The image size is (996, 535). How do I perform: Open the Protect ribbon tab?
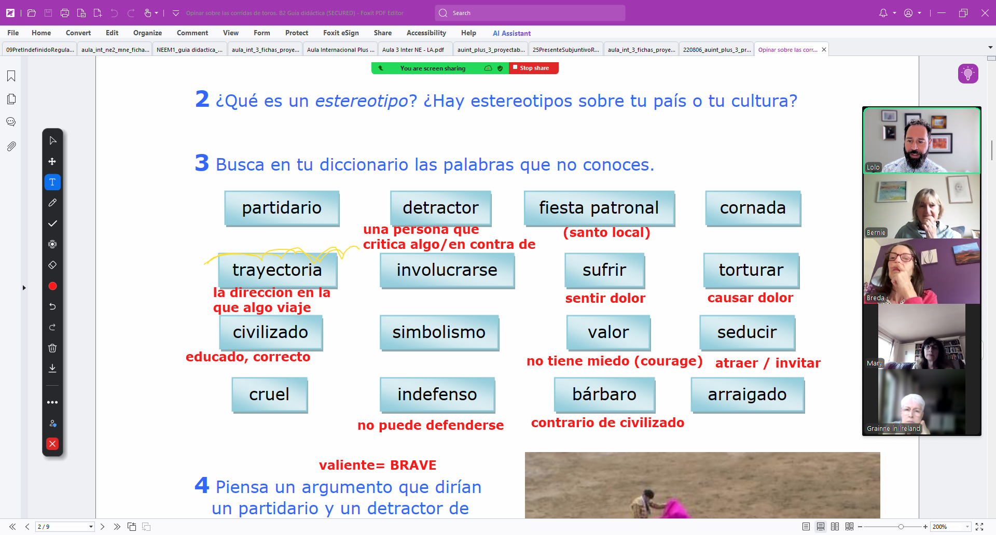point(297,33)
